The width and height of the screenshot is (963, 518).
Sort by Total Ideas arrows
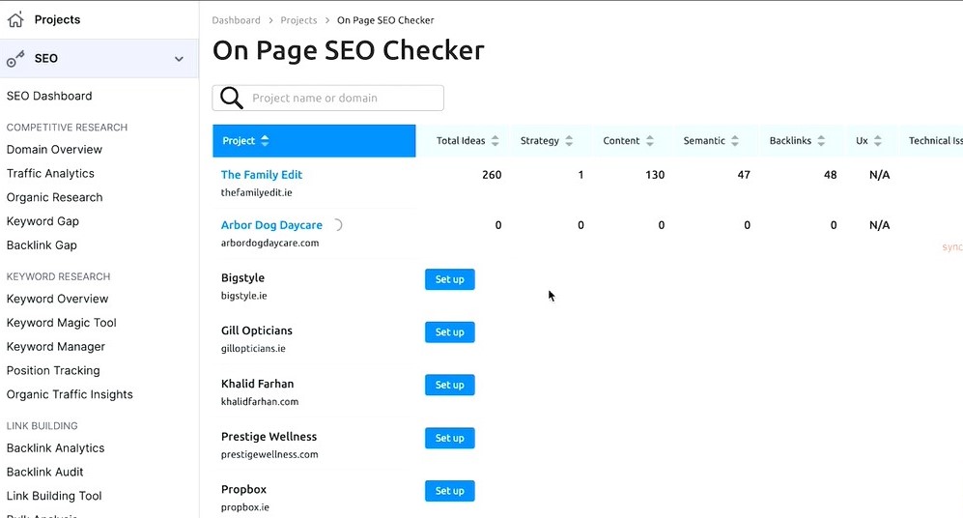point(496,141)
